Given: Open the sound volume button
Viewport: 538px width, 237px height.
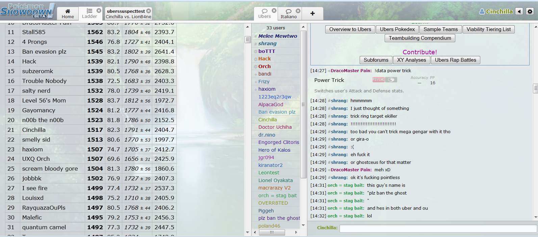Looking at the screenshot, I should point(519,11).
